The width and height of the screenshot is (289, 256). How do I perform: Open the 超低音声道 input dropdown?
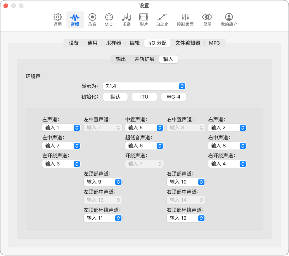(144, 146)
